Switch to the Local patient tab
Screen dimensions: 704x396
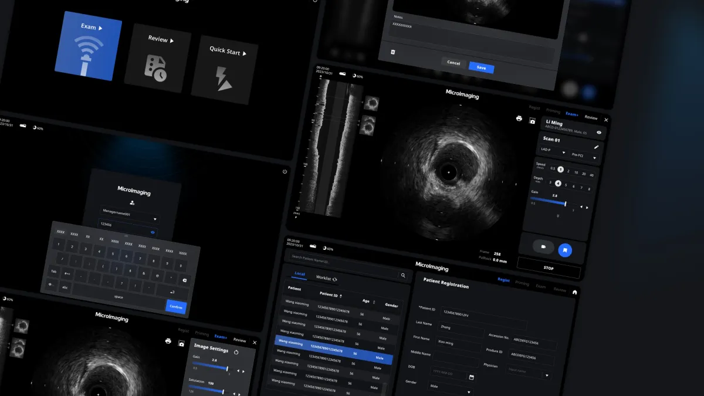tap(299, 274)
